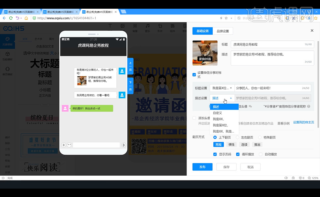Open 标题设置 dropdown 我是第X位
320x197 pixels.
[x=222, y=88]
